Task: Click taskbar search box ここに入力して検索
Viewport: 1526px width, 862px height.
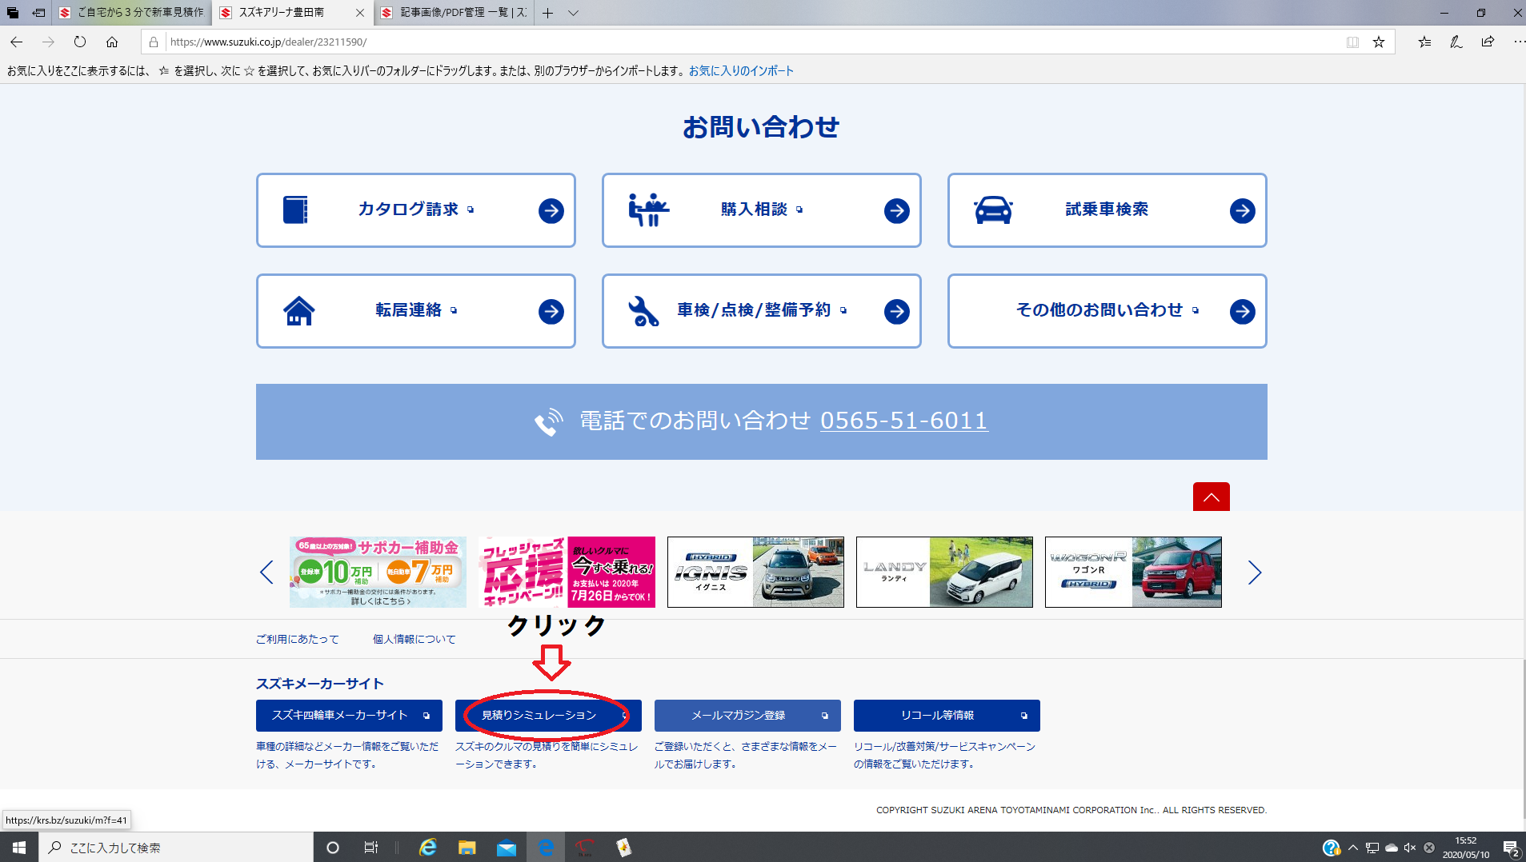Action: (176, 847)
